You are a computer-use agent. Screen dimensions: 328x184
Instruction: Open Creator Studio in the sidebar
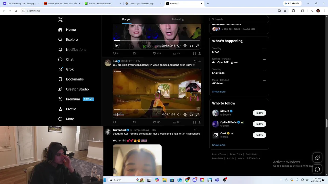tap(74, 89)
